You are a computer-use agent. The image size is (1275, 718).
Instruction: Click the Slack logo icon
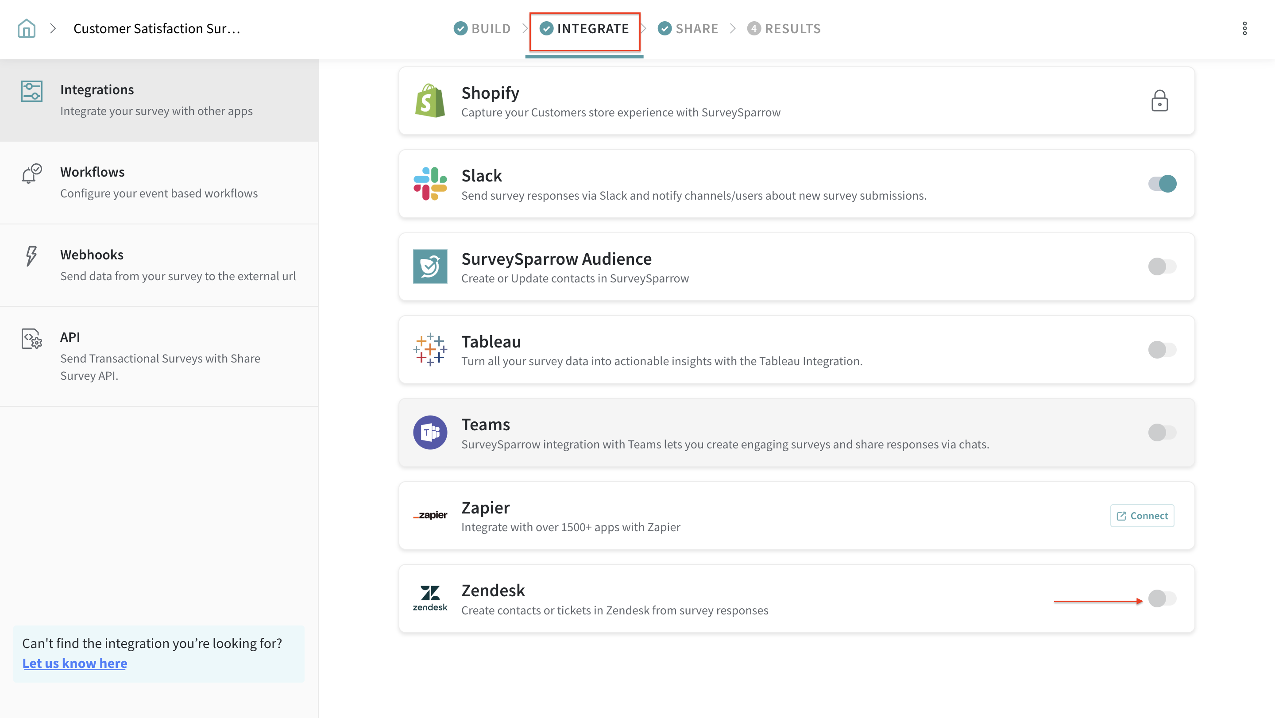(x=429, y=184)
